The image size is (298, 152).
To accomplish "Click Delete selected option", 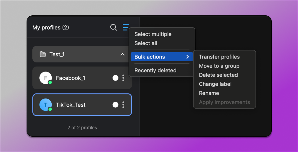I will pyautogui.click(x=218, y=75).
